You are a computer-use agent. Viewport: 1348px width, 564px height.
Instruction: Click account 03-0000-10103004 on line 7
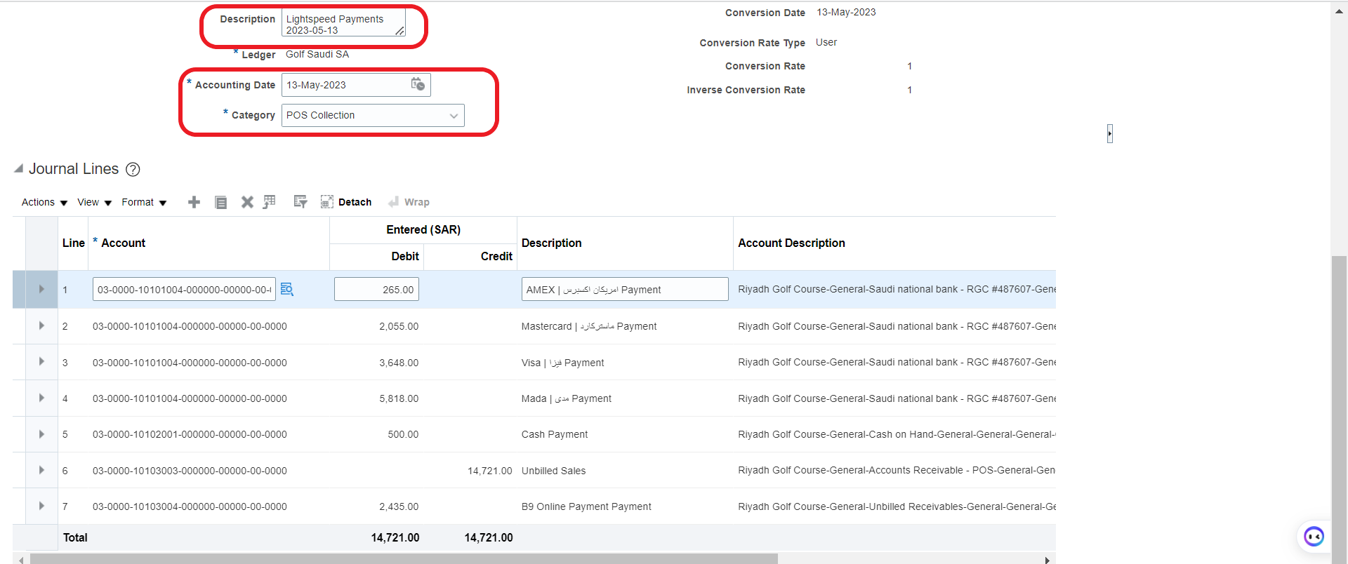[x=190, y=506]
